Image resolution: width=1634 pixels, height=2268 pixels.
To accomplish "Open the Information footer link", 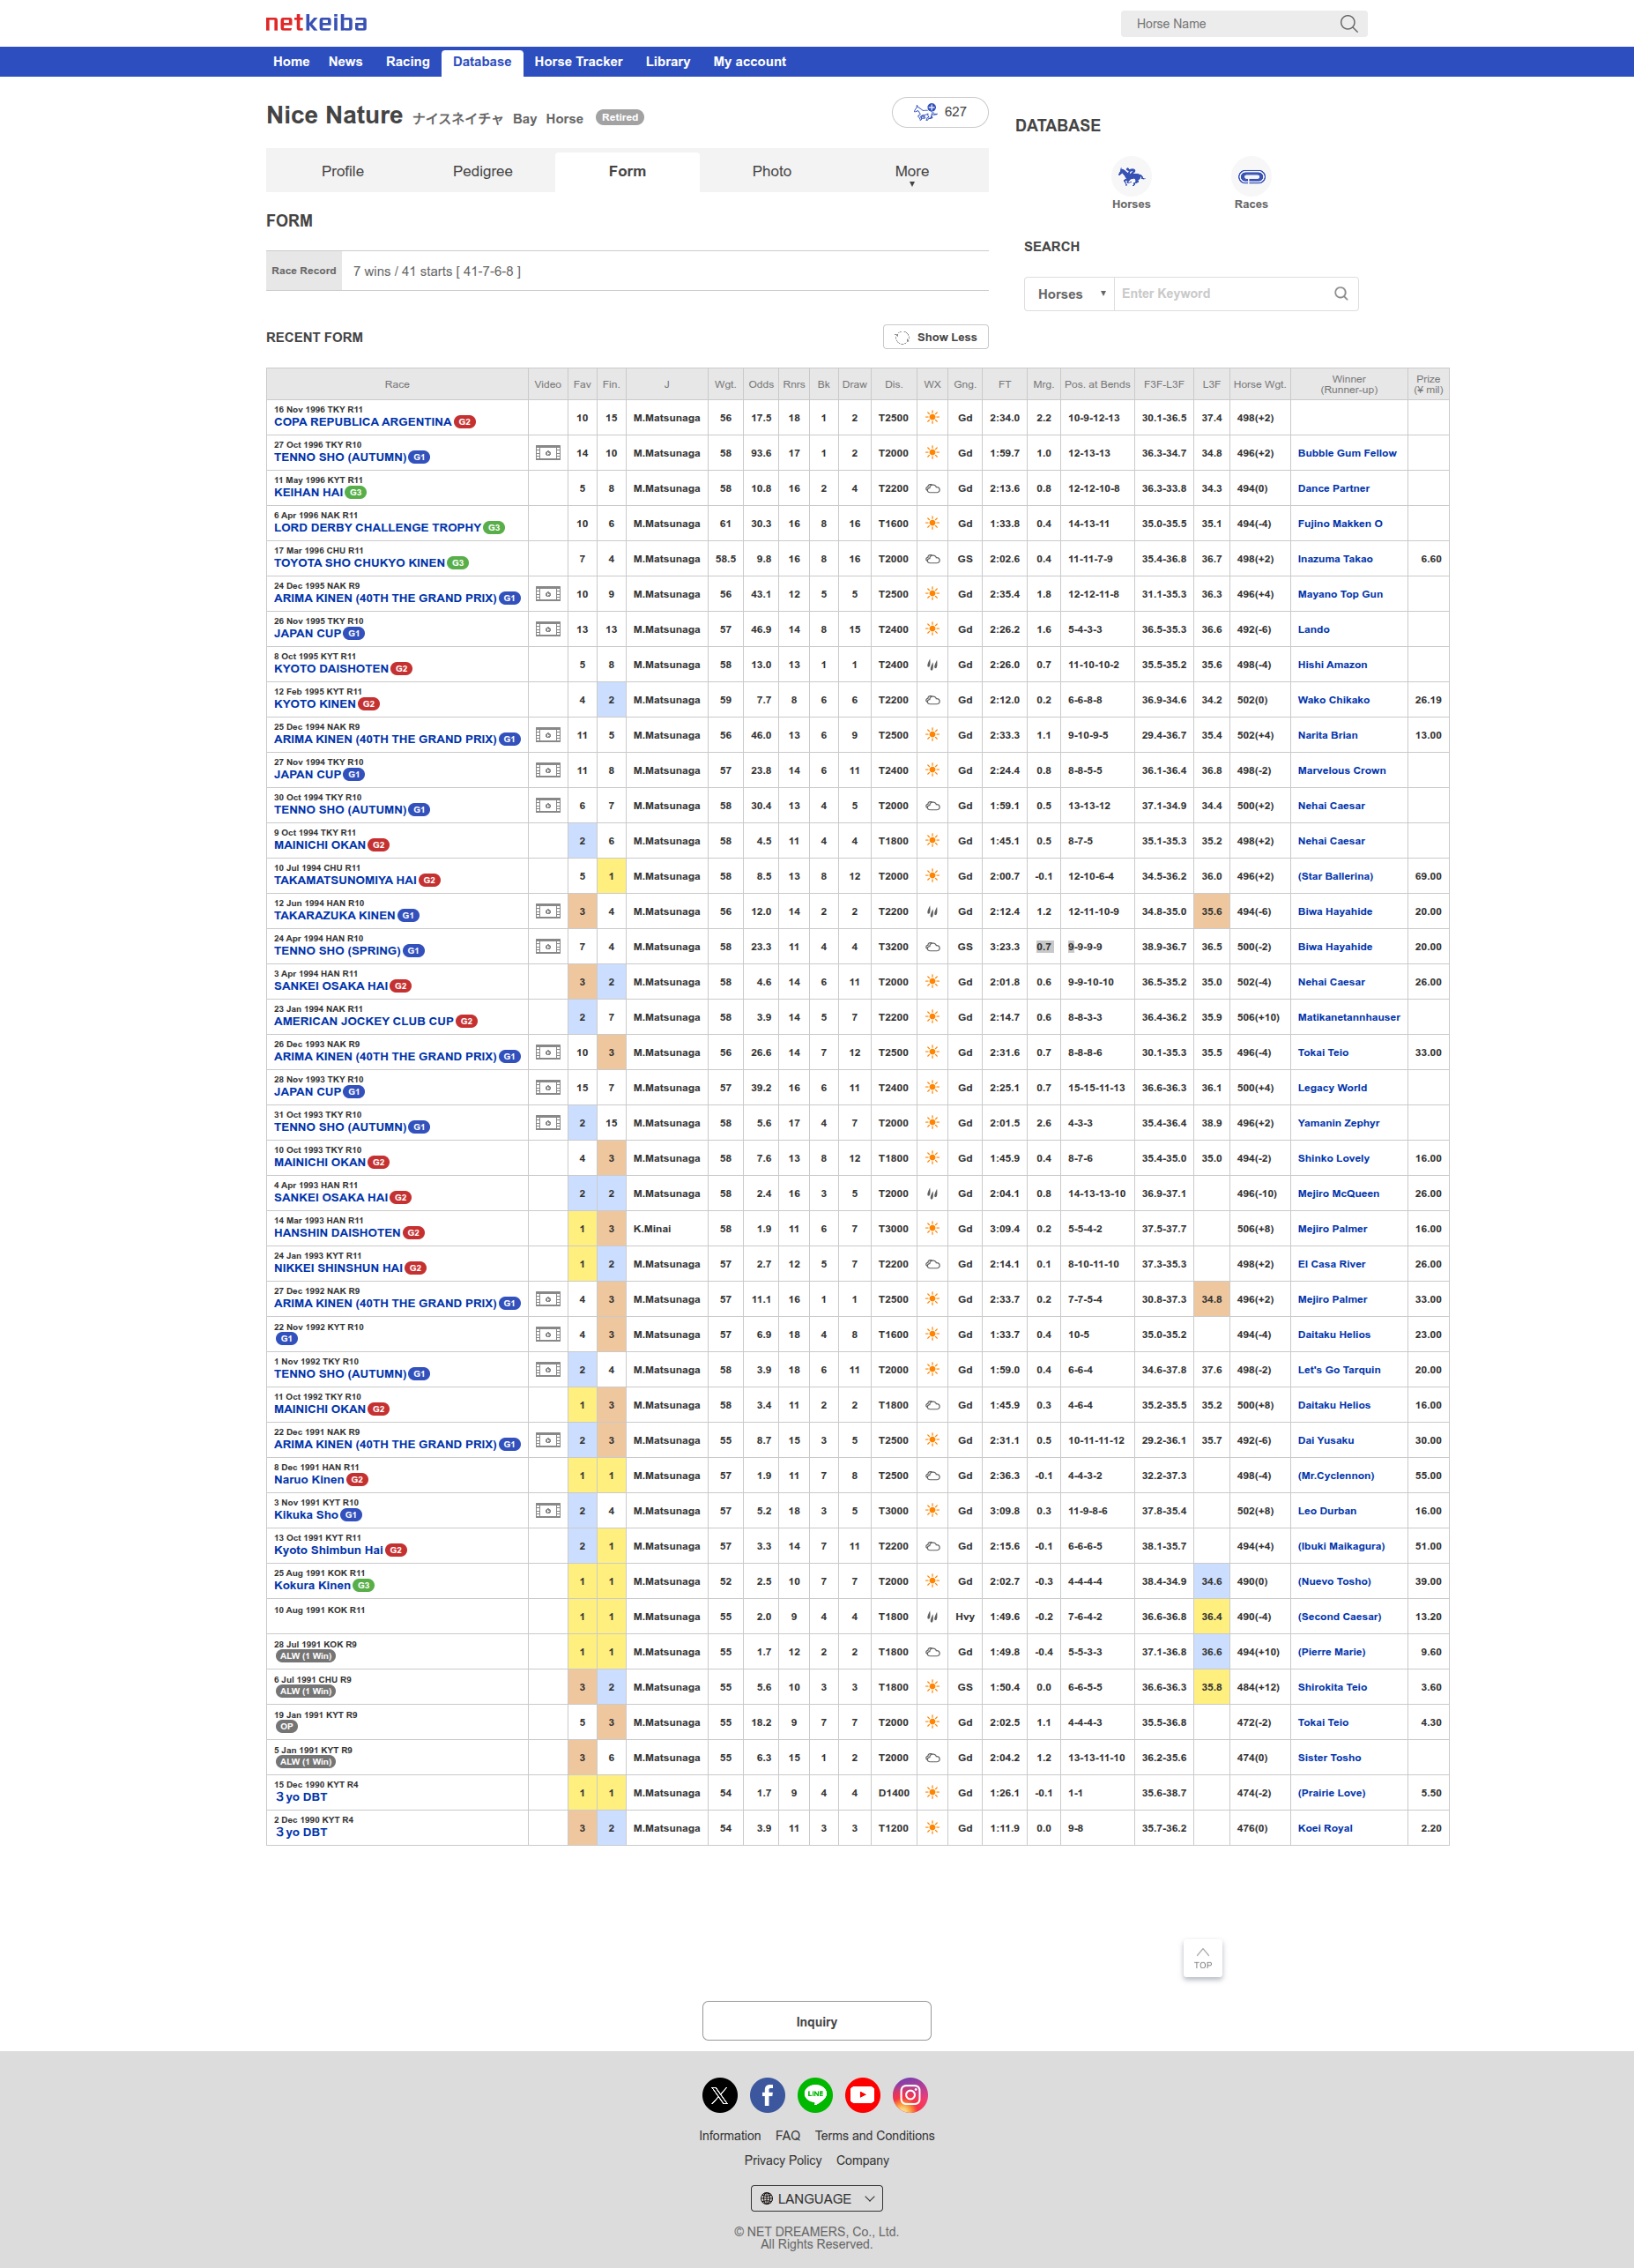I will tap(730, 2135).
